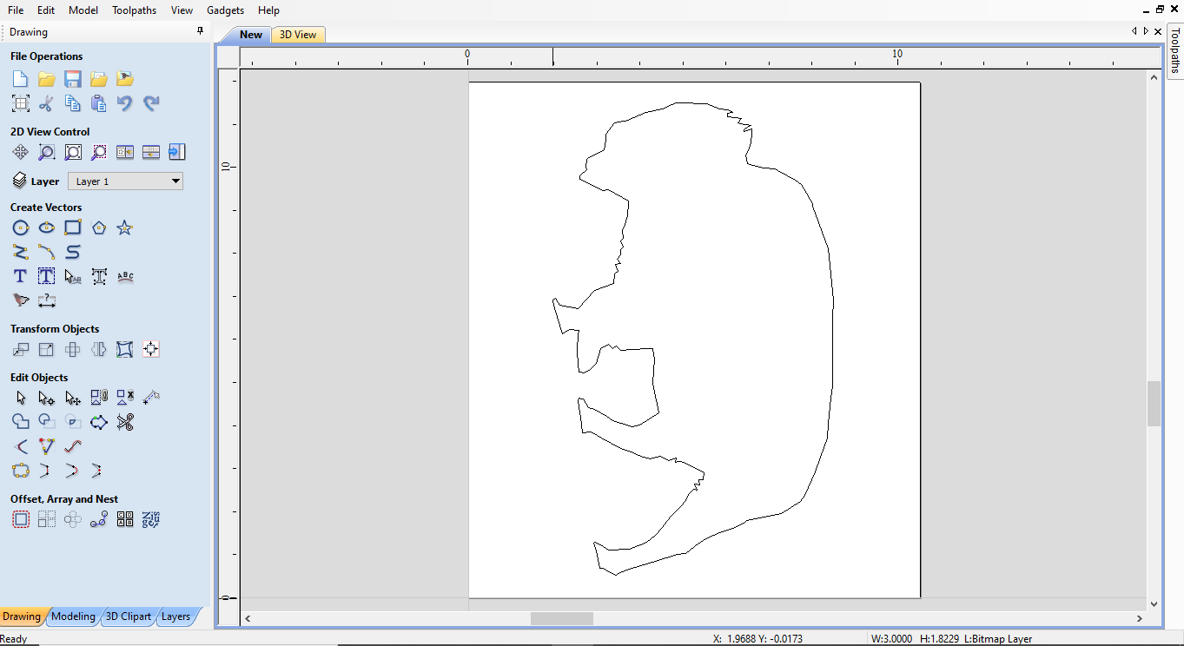Click the vertical scrollbar thumb
The width and height of the screenshot is (1184, 646).
point(1154,403)
